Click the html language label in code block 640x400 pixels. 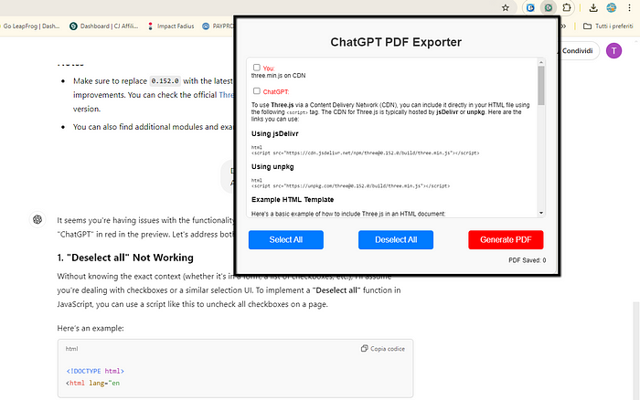pyautogui.click(x=71, y=349)
